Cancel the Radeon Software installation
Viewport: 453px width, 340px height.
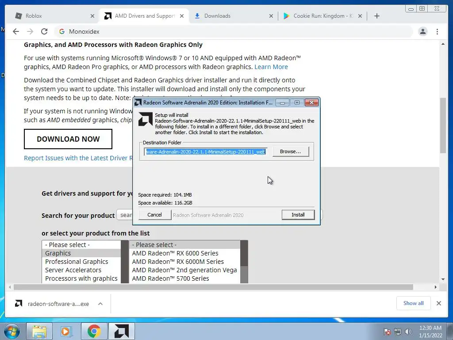[x=154, y=215]
